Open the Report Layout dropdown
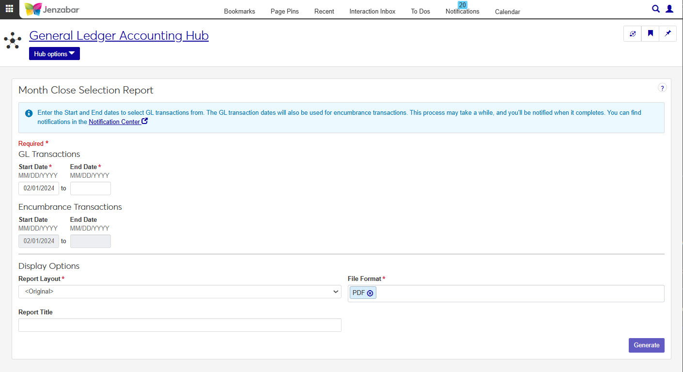This screenshot has width=683, height=372. pos(180,292)
